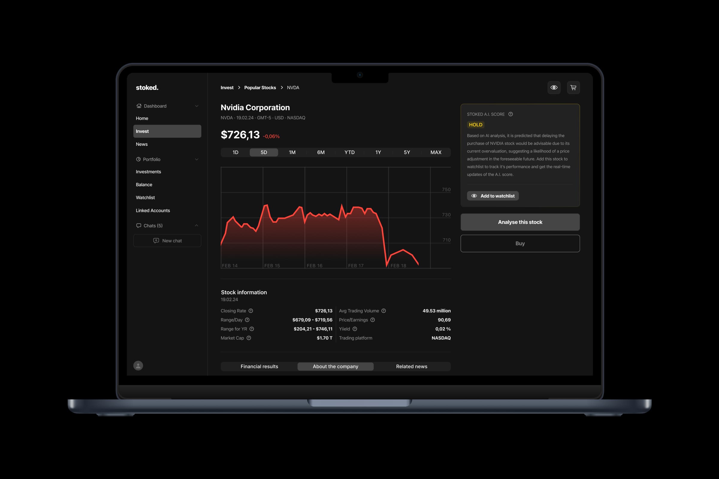Open Investments in the sidebar
Screen dimensions: 719x479
click(167, 172)
